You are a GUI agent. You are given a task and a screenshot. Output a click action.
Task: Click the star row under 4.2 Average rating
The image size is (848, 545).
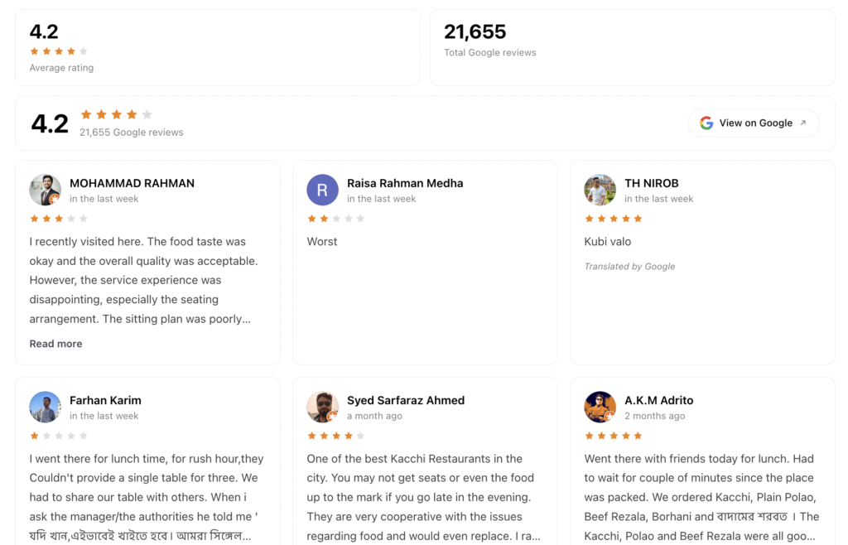(59, 51)
